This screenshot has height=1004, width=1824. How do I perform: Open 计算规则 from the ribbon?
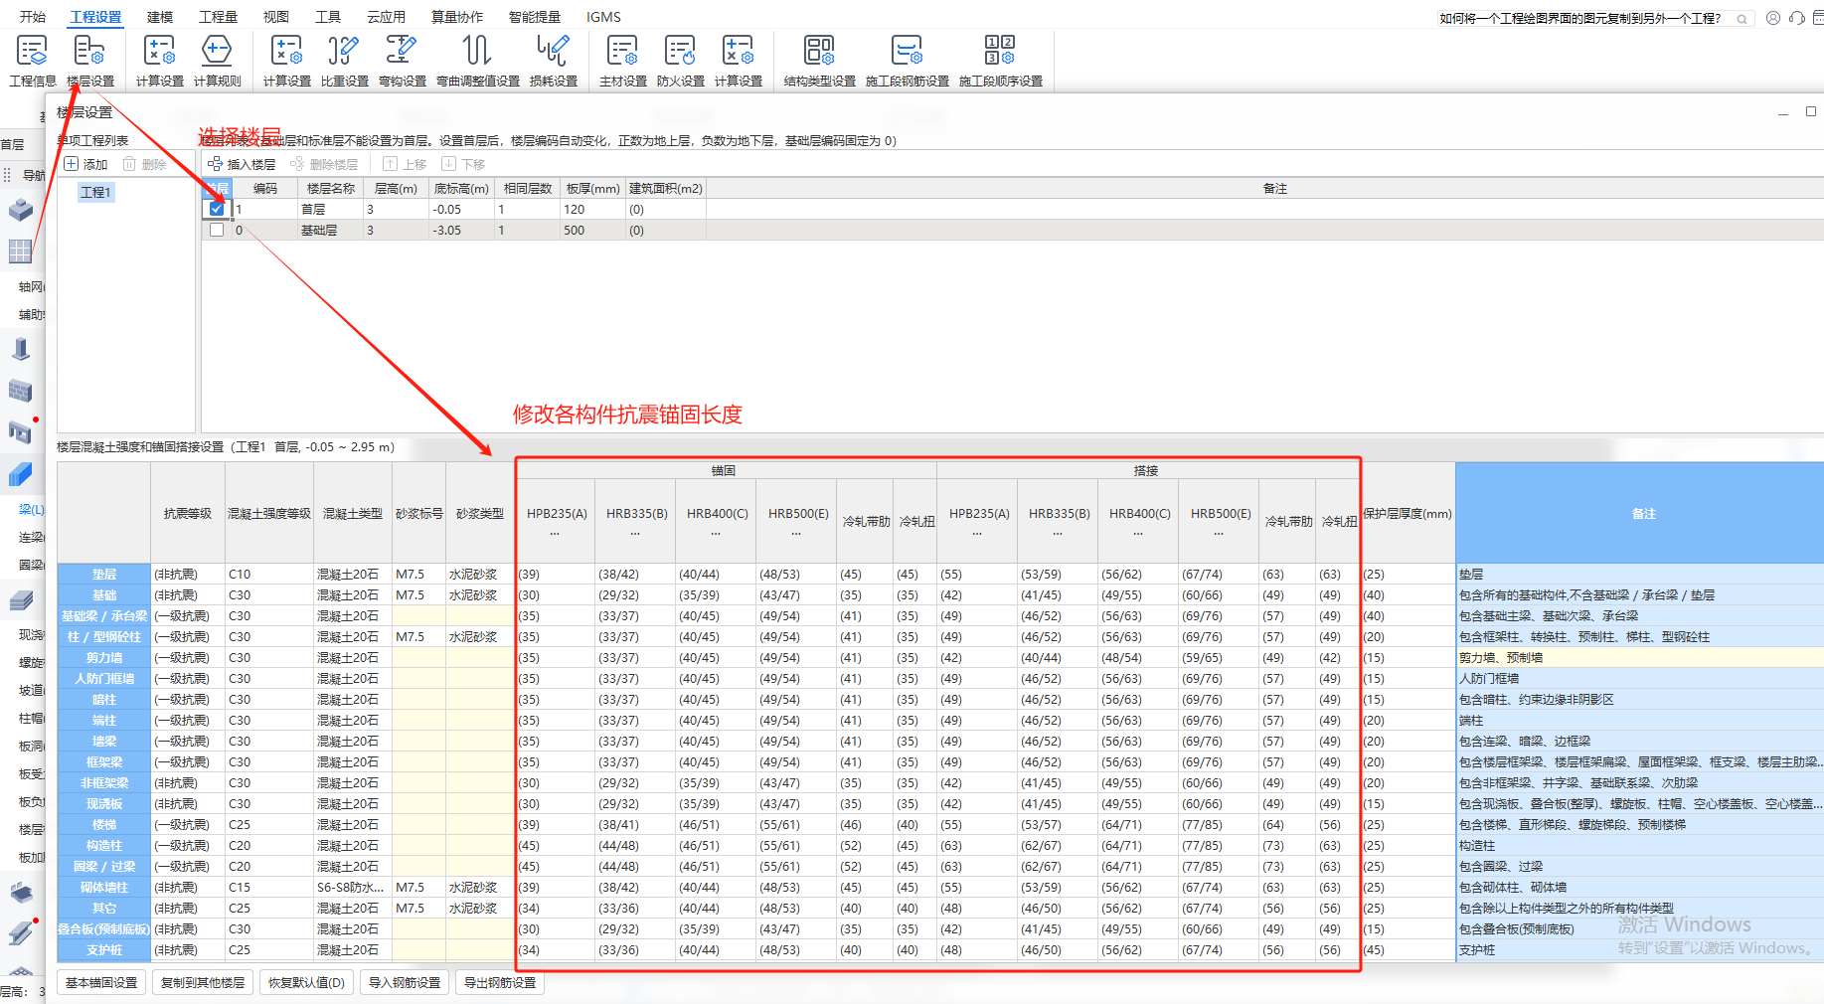(217, 61)
